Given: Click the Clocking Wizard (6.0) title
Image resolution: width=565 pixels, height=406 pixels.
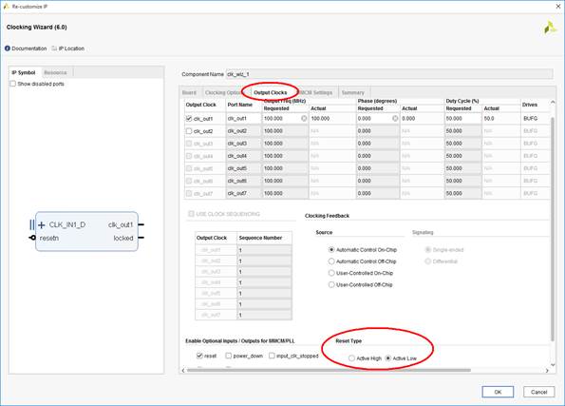Looking at the screenshot, I should click(x=36, y=27).
